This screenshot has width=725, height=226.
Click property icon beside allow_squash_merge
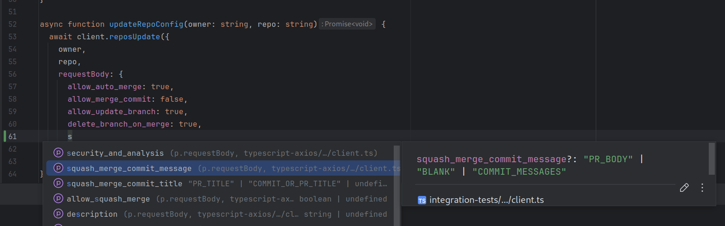pos(58,199)
